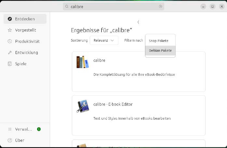Maximize the App Center window
This screenshot has width=227, height=148.
(x=212, y=7)
